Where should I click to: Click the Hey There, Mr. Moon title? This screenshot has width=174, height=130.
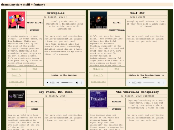point(55,92)
